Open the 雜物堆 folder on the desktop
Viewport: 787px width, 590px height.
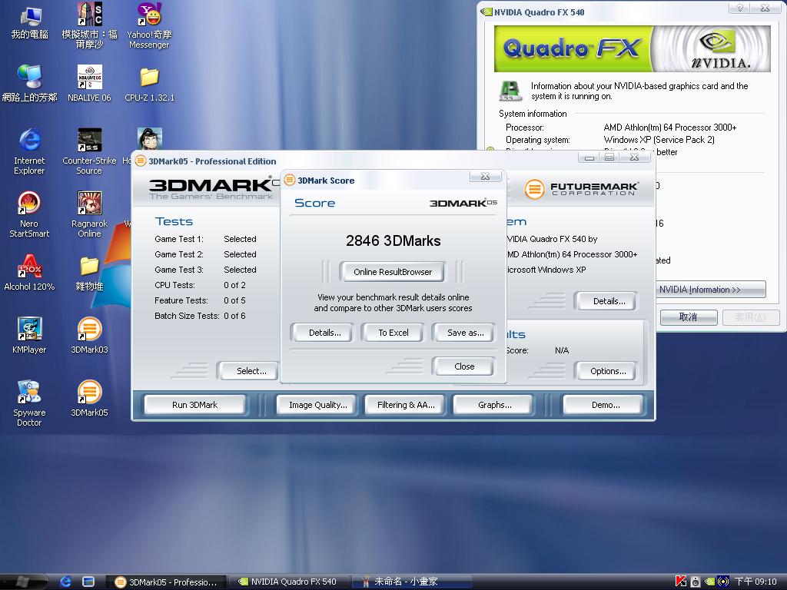coord(89,273)
